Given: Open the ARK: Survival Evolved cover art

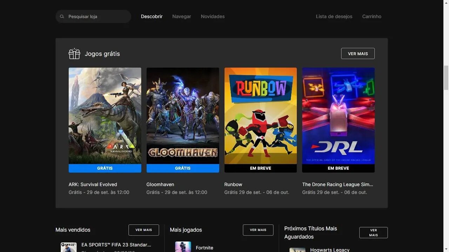Looking at the screenshot, I should coord(105,116).
